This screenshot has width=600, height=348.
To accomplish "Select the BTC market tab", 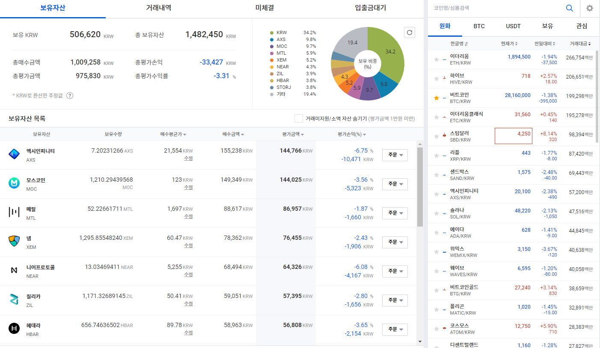I will click(x=479, y=26).
